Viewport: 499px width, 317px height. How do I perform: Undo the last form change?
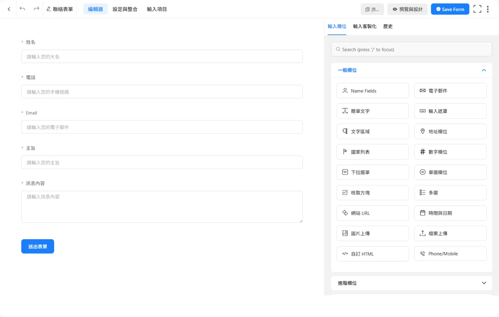click(22, 9)
